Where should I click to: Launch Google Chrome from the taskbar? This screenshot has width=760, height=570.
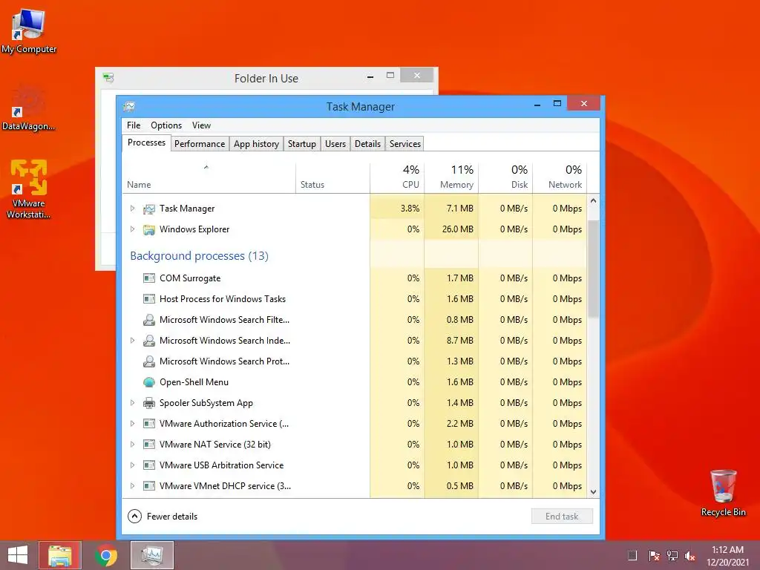tap(106, 555)
